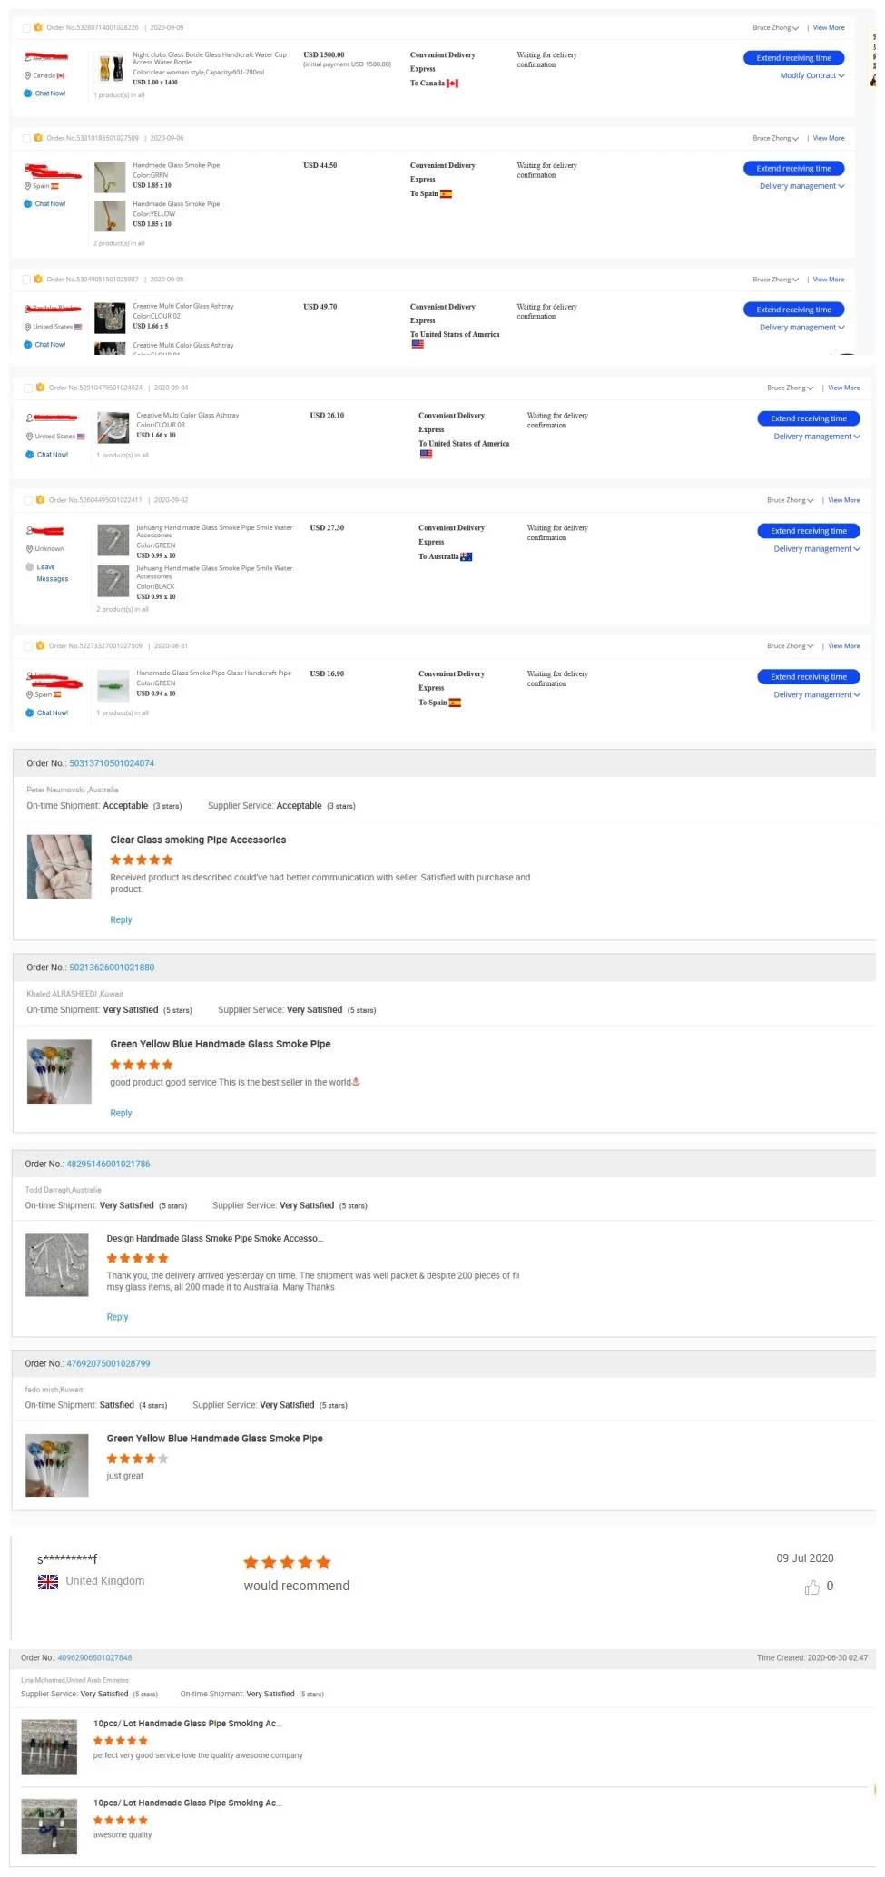
Task: Tick the checkbox for order 53280714001028226
Action: point(26,28)
